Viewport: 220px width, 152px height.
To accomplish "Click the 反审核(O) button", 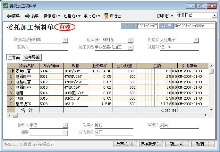I will tap(125, 144).
